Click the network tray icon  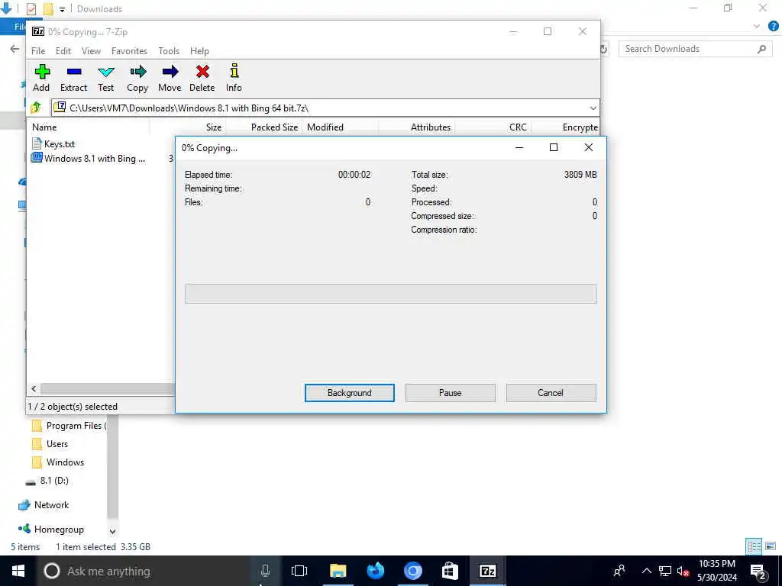665,571
